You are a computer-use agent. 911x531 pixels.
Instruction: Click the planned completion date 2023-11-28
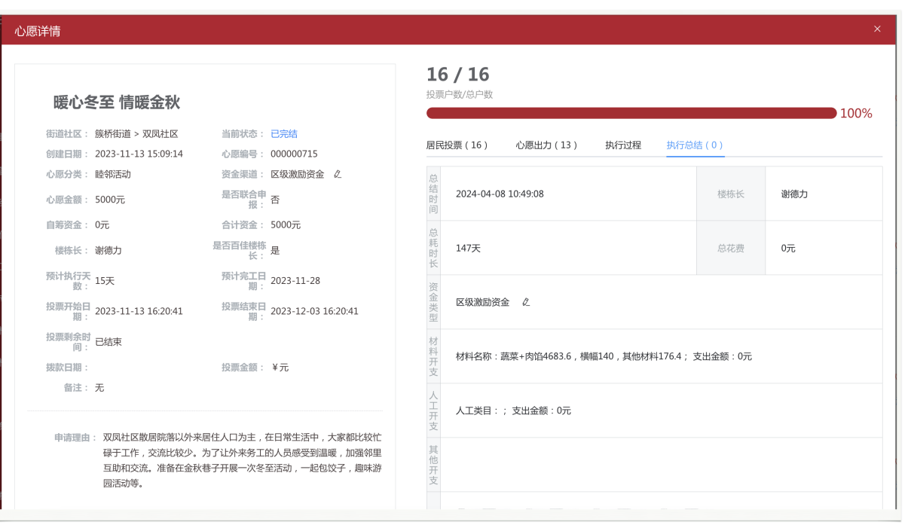(295, 281)
